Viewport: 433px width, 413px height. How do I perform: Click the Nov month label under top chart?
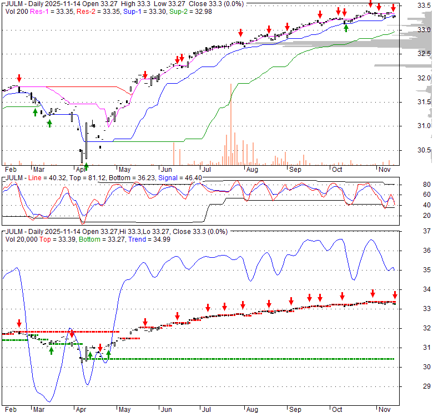pyautogui.click(x=384, y=170)
